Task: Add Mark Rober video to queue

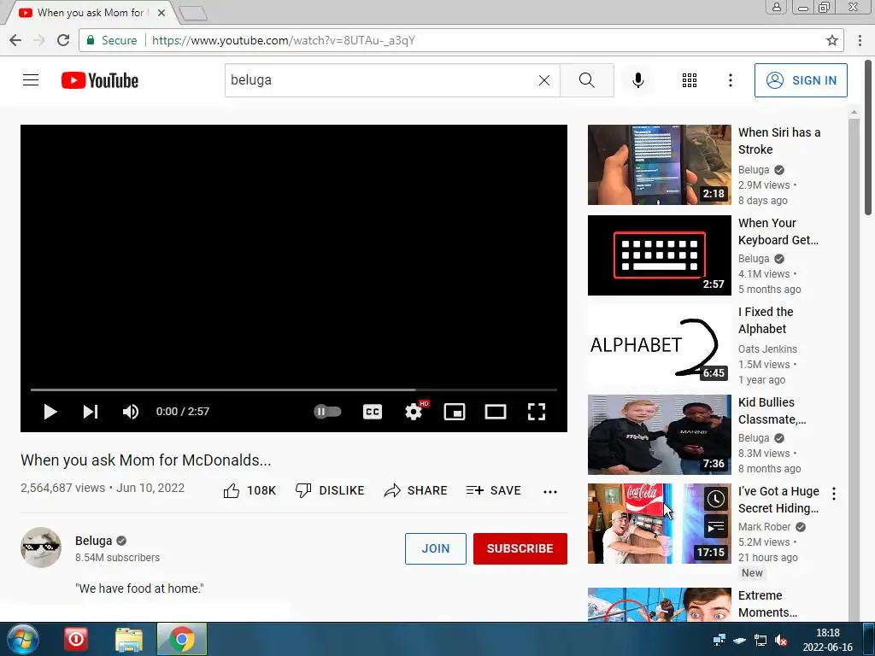Action: pyautogui.click(x=715, y=526)
